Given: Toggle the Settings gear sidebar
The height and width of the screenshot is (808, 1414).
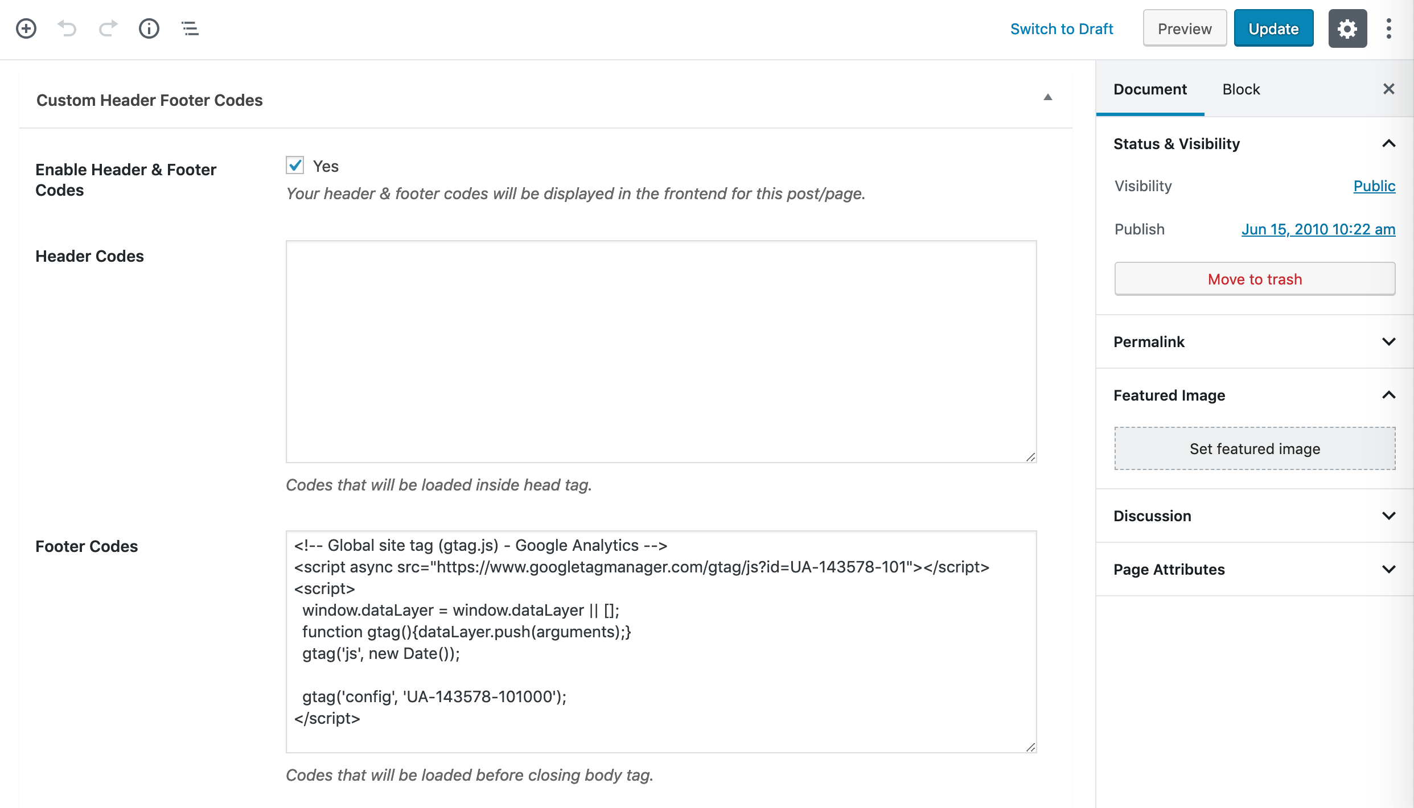Looking at the screenshot, I should coord(1347,28).
